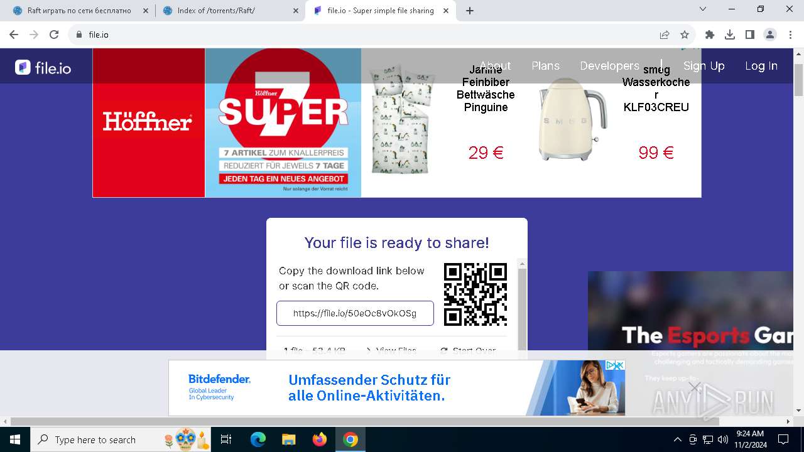Open the Chrome extensions puzzle icon
Viewport: 804px width, 452px height.
click(710, 35)
